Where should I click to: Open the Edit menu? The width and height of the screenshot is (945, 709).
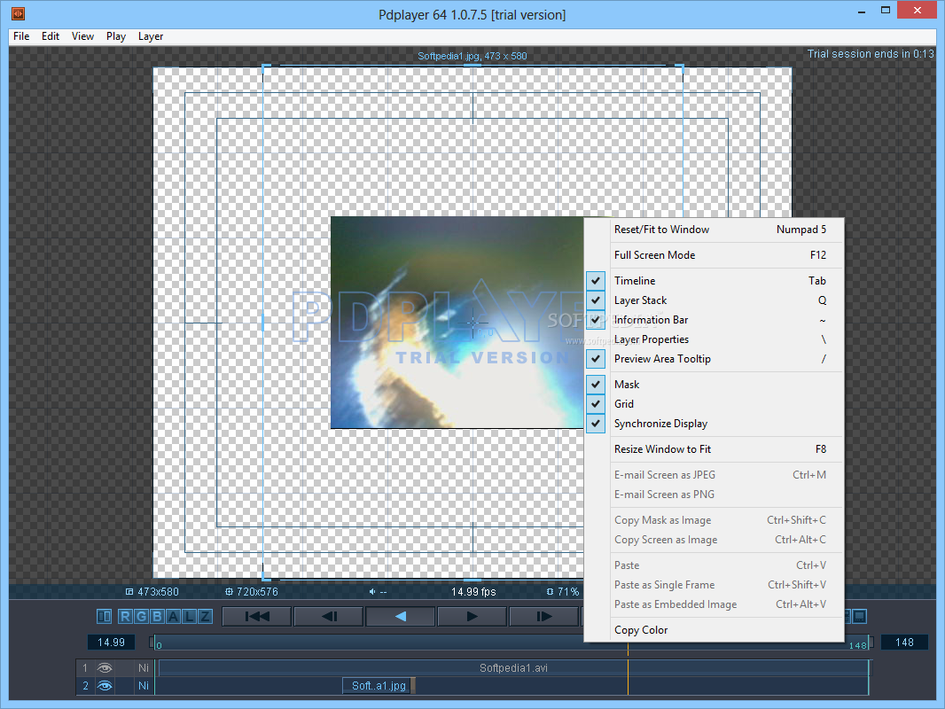50,36
